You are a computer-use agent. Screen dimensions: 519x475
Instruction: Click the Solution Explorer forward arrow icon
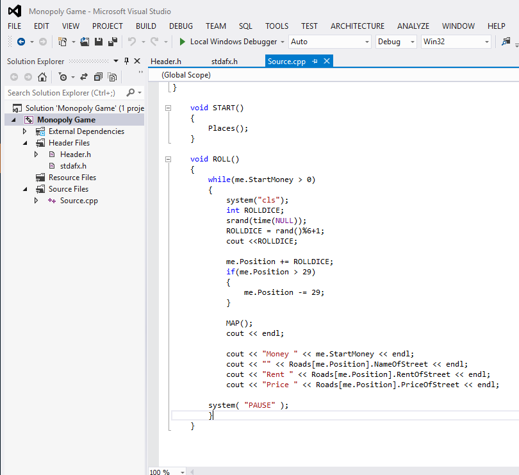click(x=28, y=77)
